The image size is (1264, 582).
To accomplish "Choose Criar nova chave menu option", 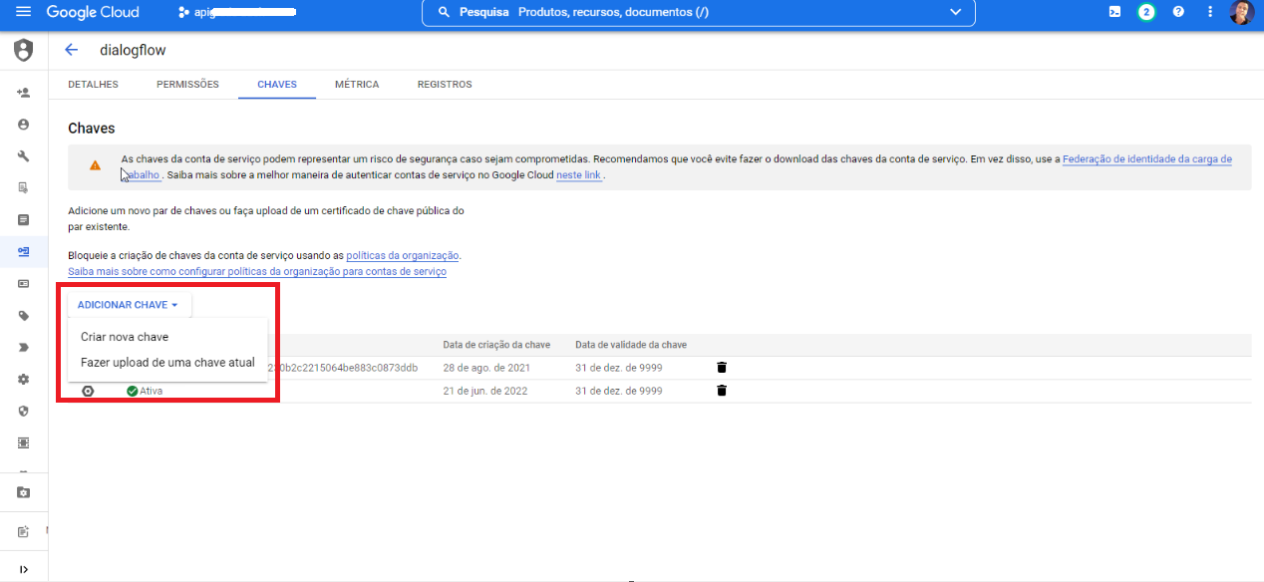I will [167, 337].
